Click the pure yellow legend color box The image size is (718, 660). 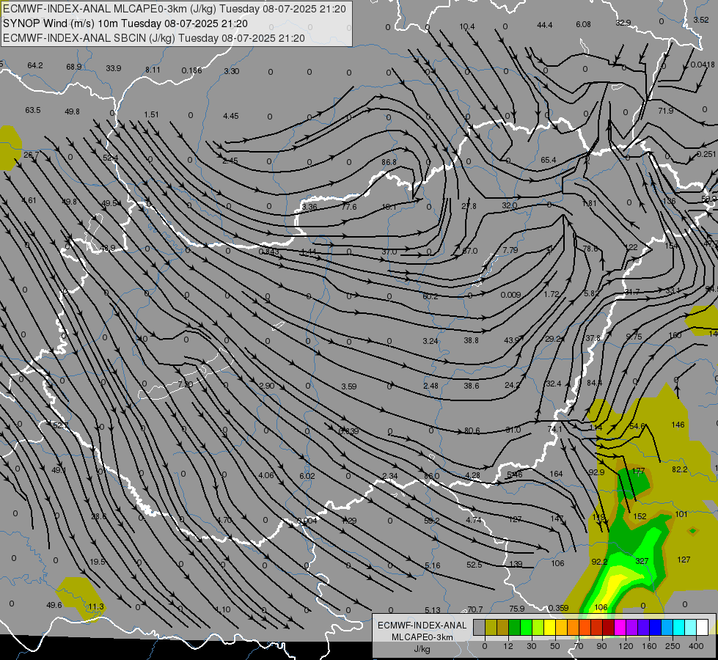(550, 627)
